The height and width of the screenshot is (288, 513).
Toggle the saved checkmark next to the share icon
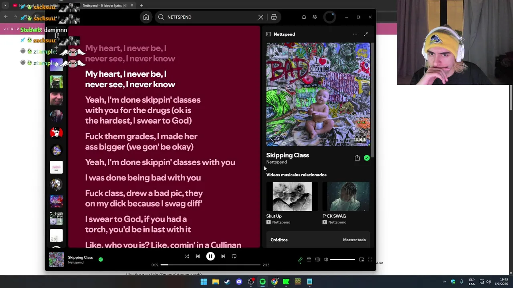click(367, 158)
